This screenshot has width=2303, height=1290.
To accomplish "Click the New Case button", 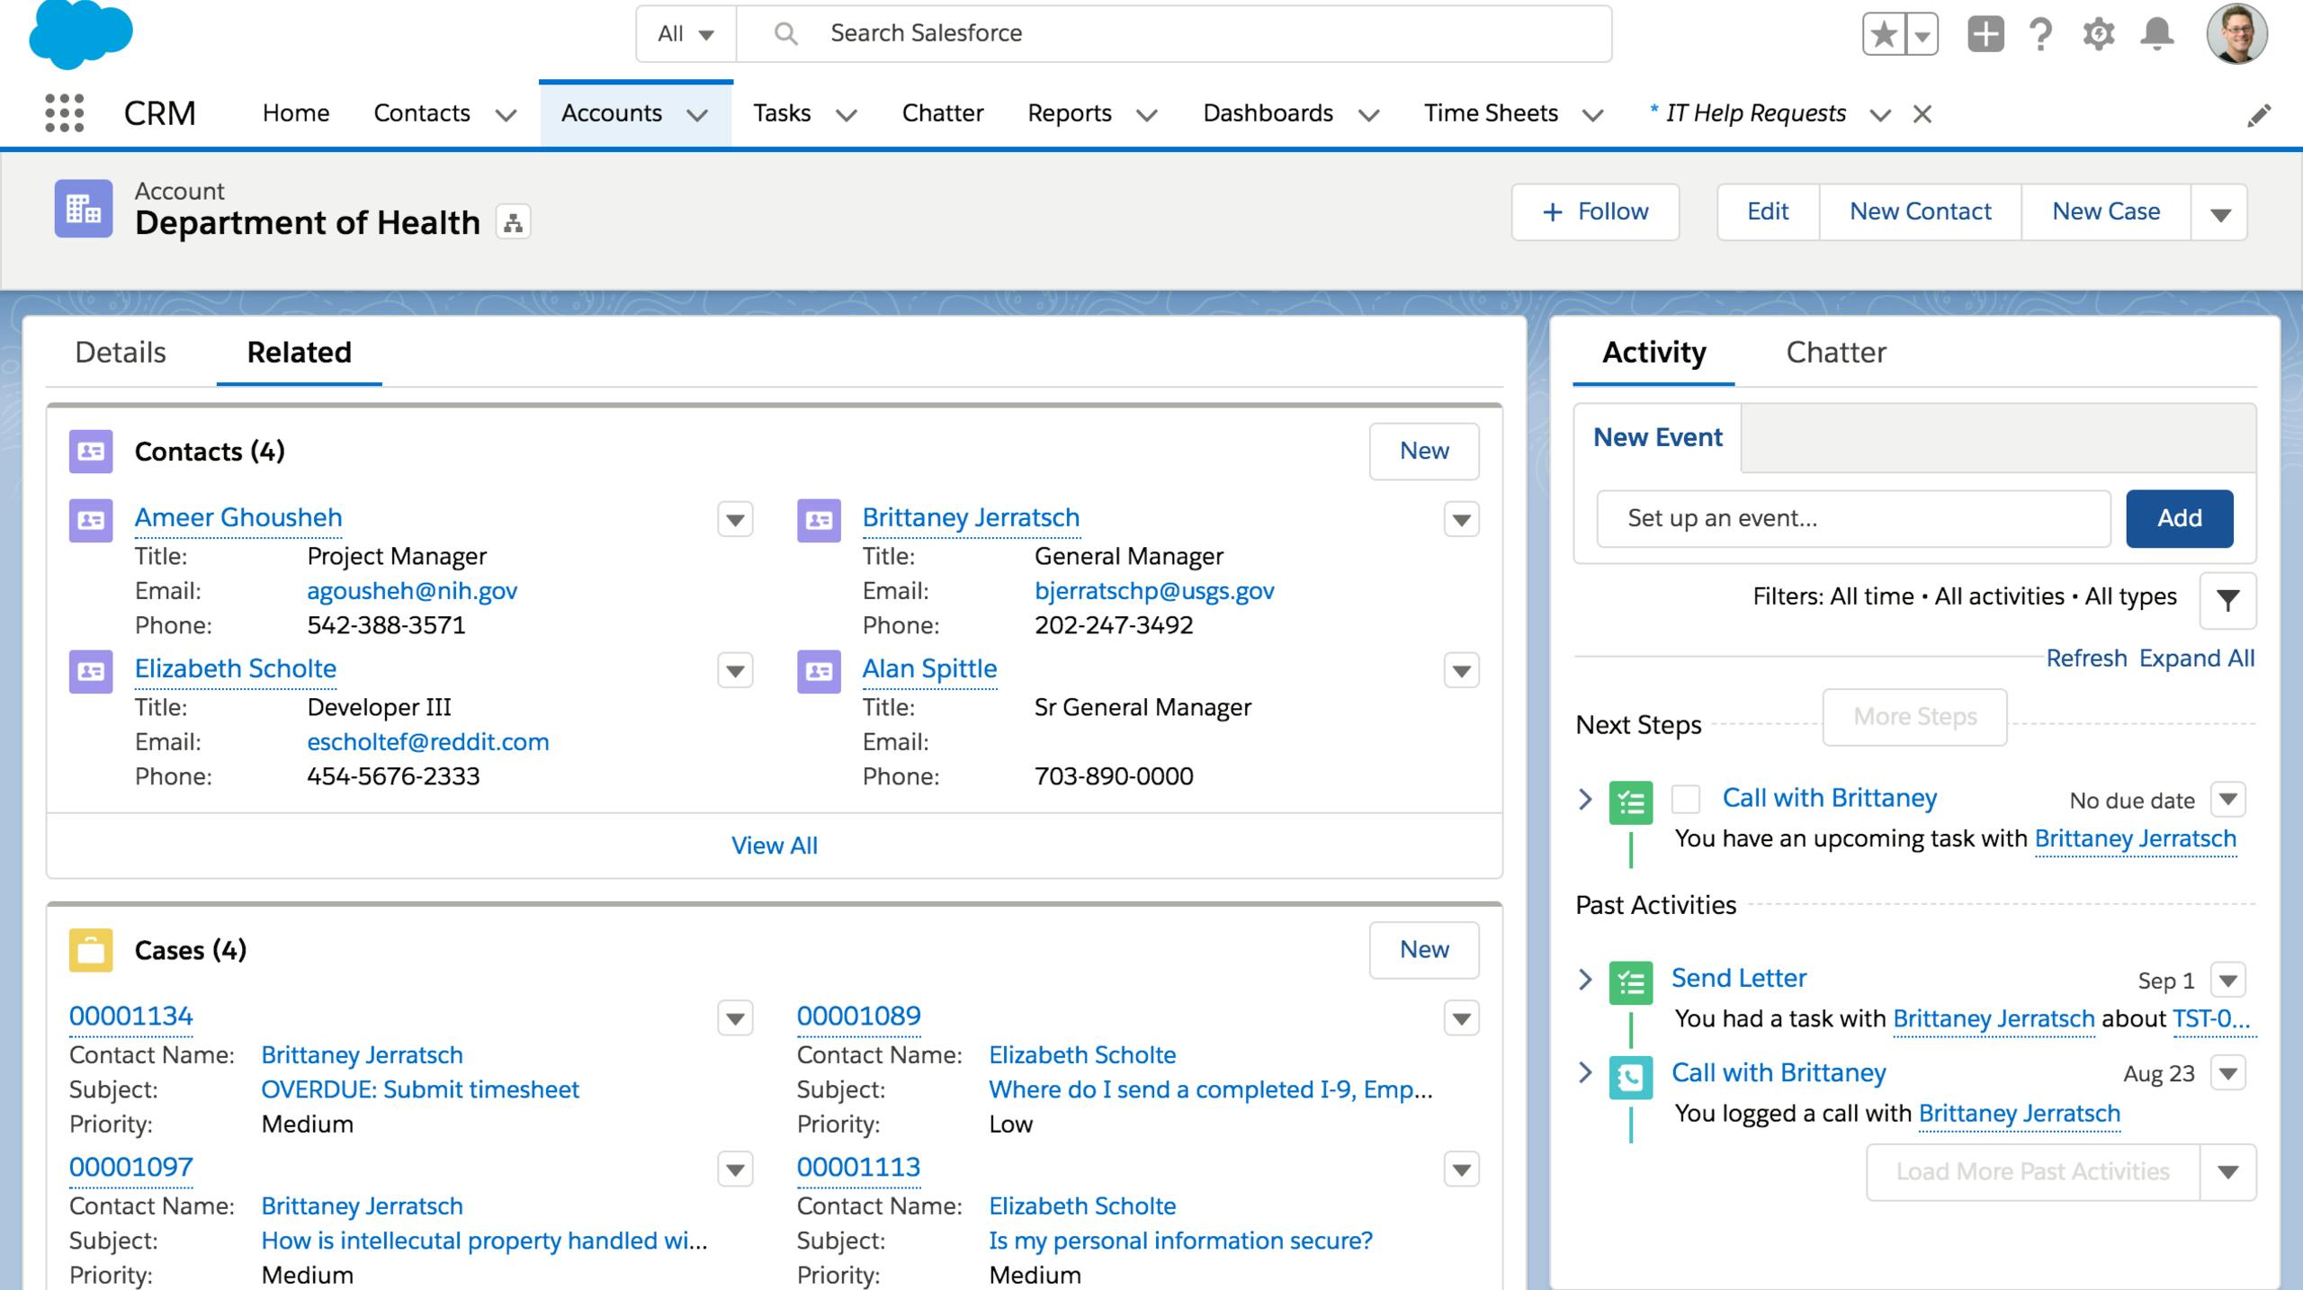I will pos(2106,212).
